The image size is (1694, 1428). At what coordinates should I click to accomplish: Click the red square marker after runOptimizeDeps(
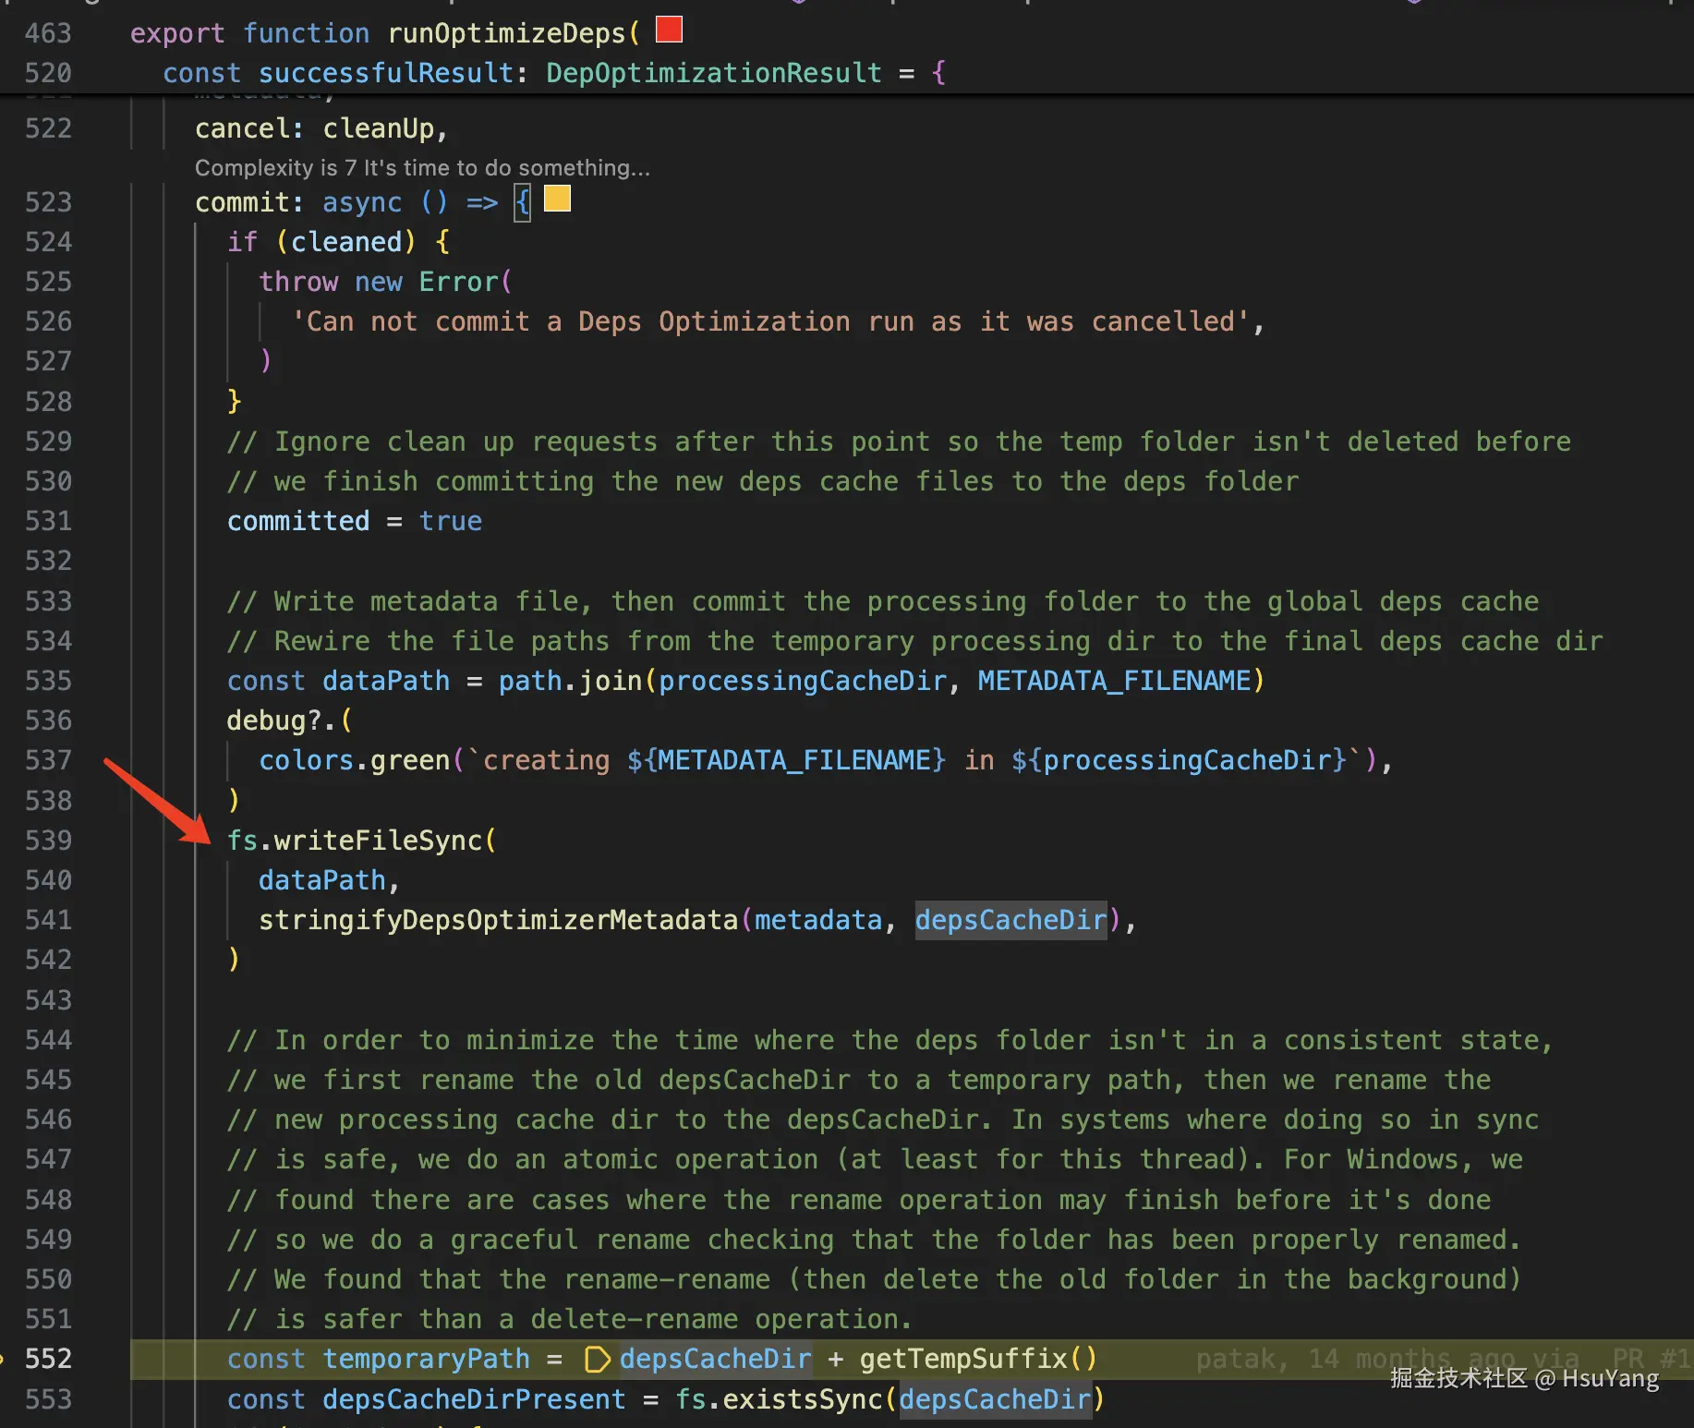pyautogui.click(x=669, y=30)
